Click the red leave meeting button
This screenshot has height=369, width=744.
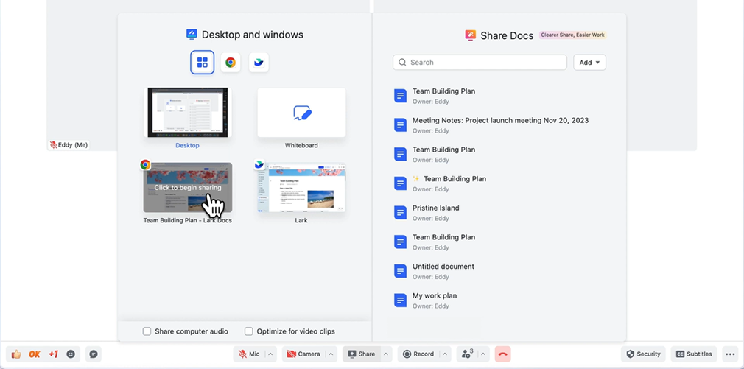pos(502,354)
